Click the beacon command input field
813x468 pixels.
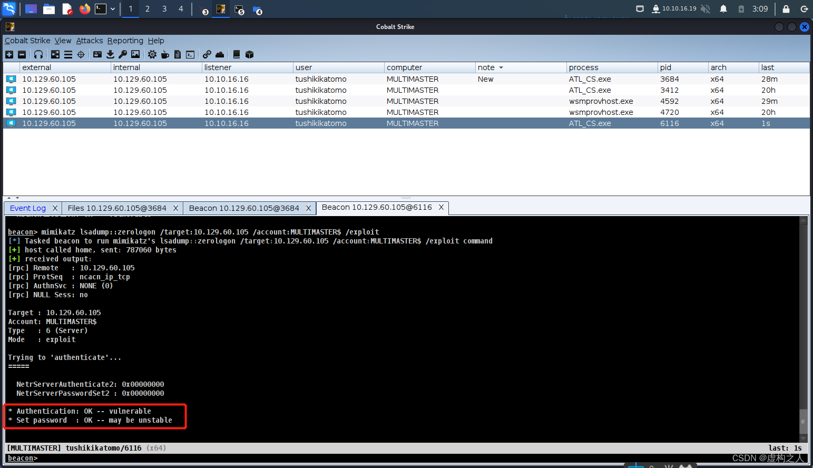422,458
